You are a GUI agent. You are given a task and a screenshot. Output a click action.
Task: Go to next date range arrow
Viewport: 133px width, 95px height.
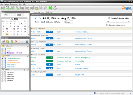click(40, 18)
